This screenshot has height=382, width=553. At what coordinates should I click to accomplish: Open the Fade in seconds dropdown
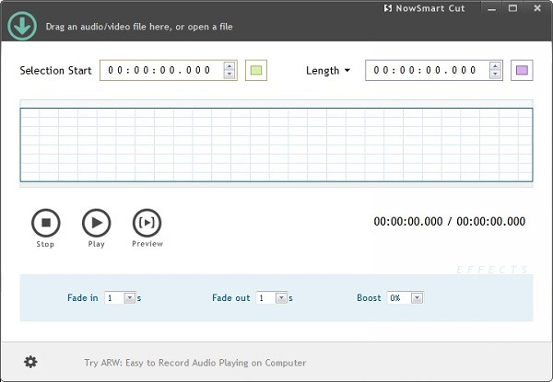[129, 298]
